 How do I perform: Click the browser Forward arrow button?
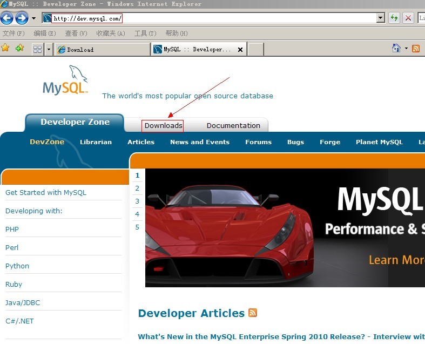(22, 18)
